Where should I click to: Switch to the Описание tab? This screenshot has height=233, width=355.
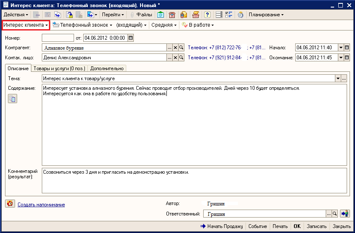[18, 68]
